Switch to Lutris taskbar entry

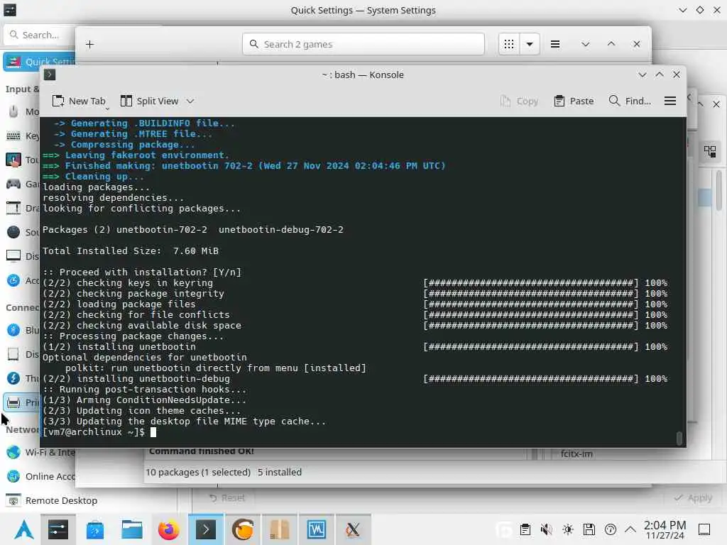243,529
